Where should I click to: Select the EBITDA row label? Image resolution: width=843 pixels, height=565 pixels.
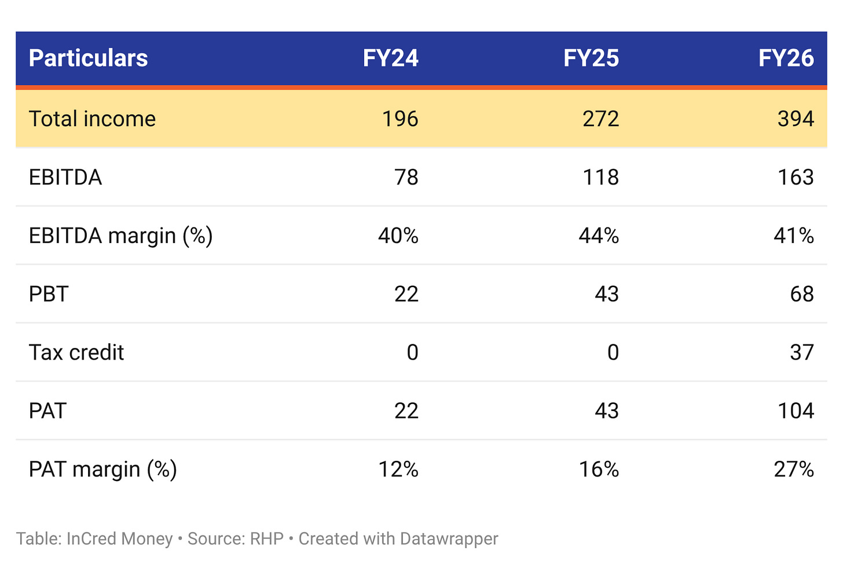tap(65, 177)
